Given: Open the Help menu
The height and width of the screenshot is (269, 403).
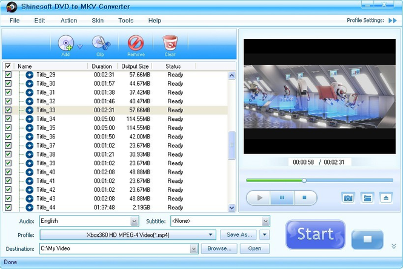Looking at the screenshot, I should 155,21.
